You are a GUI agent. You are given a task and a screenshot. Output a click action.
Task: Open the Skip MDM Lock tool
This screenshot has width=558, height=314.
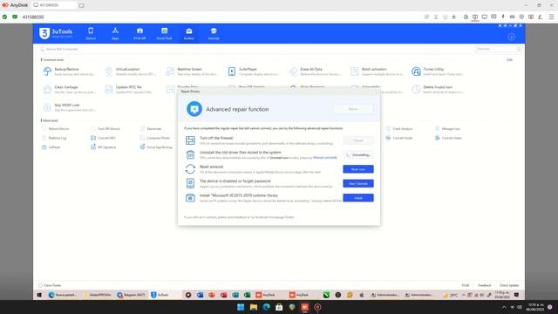69,107
